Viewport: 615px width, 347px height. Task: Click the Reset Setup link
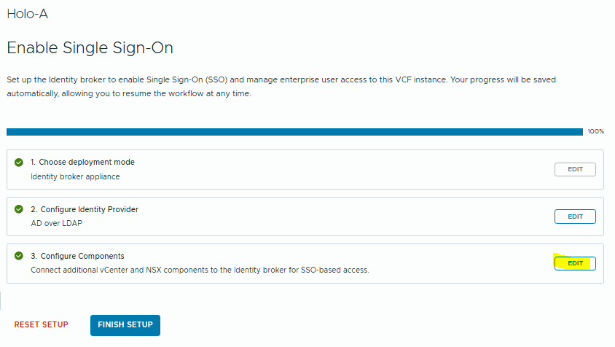[x=41, y=325]
